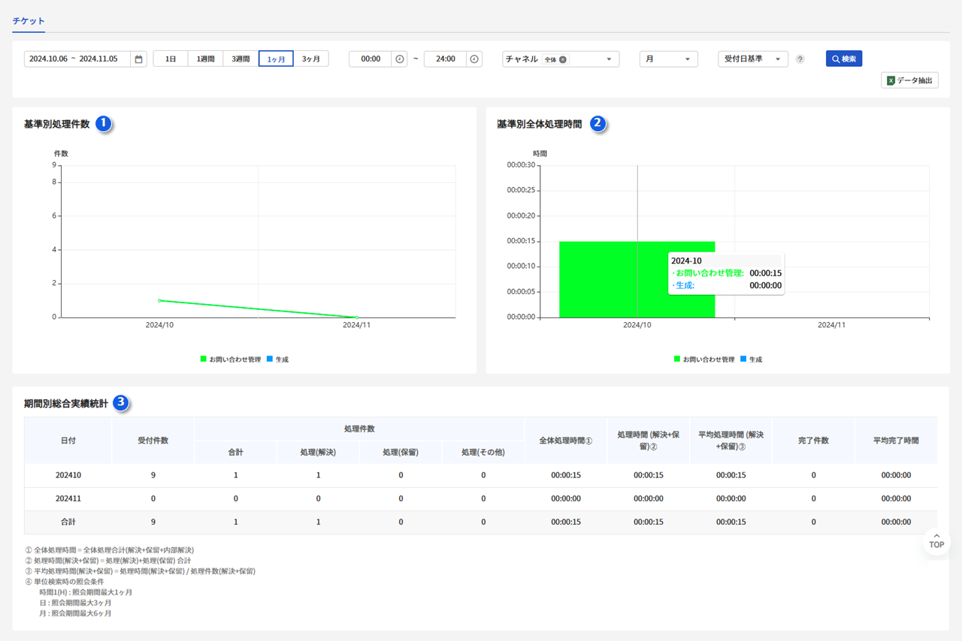
Task: Open the date range calendar icon
Action: (x=138, y=59)
